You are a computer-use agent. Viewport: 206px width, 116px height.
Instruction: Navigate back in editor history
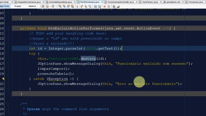(47, 6)
